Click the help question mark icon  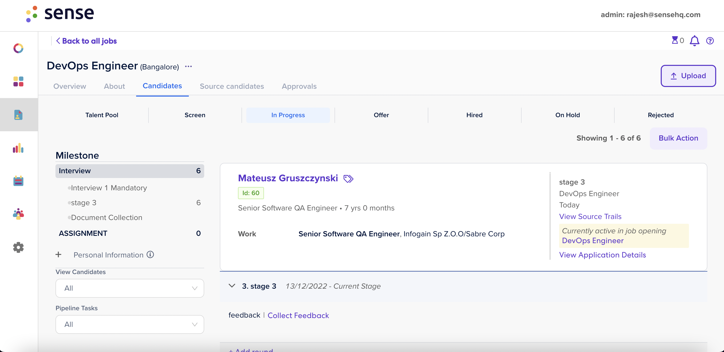710,41
